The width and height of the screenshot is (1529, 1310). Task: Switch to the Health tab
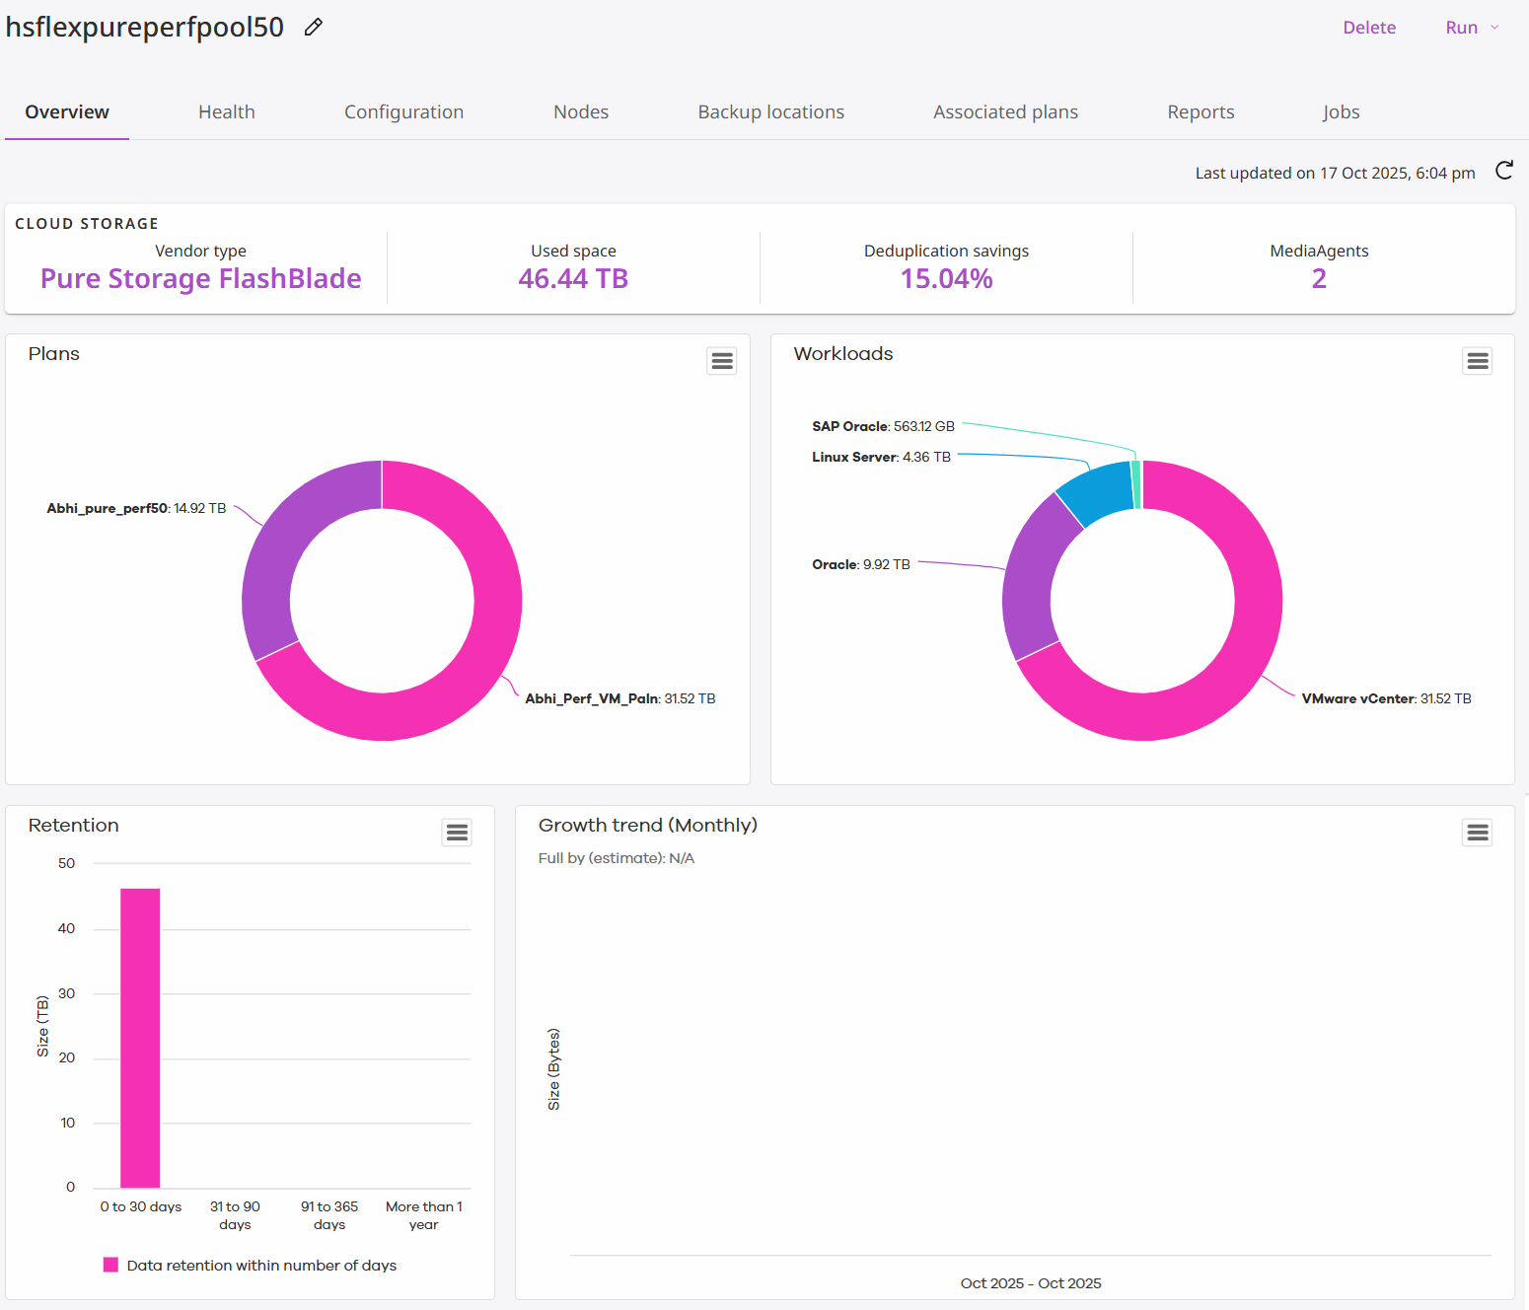click(226, 111)
